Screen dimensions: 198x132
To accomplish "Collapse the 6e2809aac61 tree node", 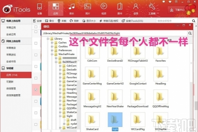I will click(56, 62).
